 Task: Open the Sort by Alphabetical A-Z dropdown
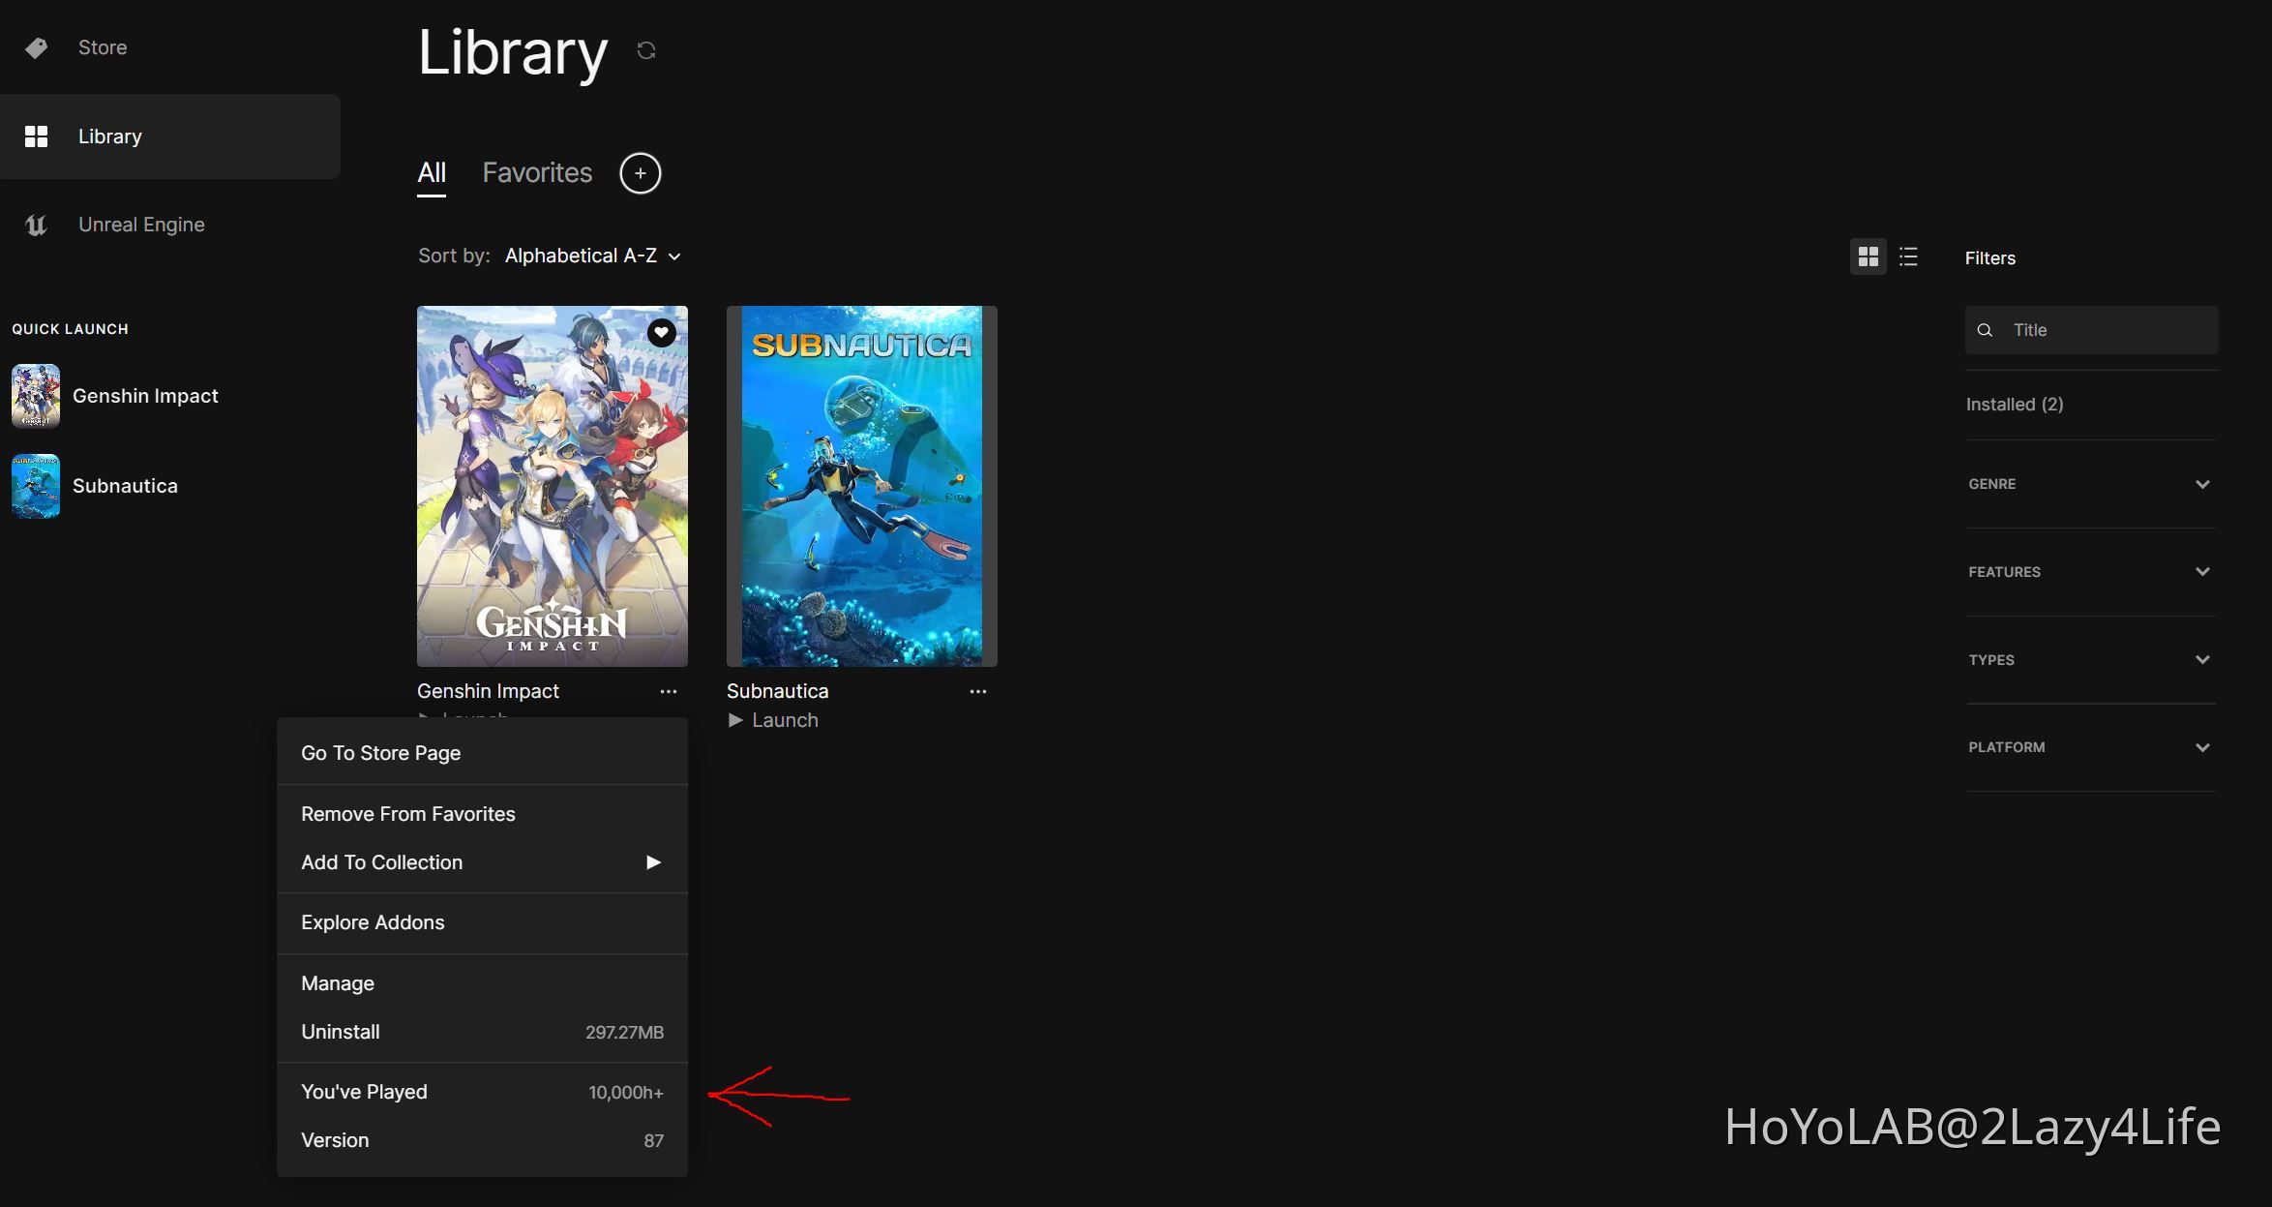click(591, 256)
